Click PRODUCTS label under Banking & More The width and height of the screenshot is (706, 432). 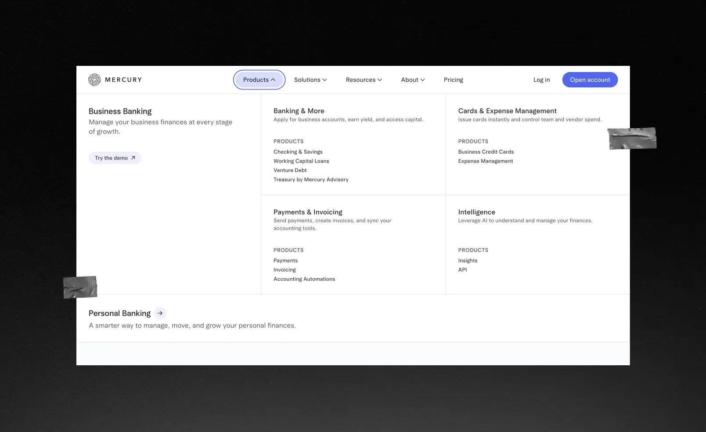[288, 141]
